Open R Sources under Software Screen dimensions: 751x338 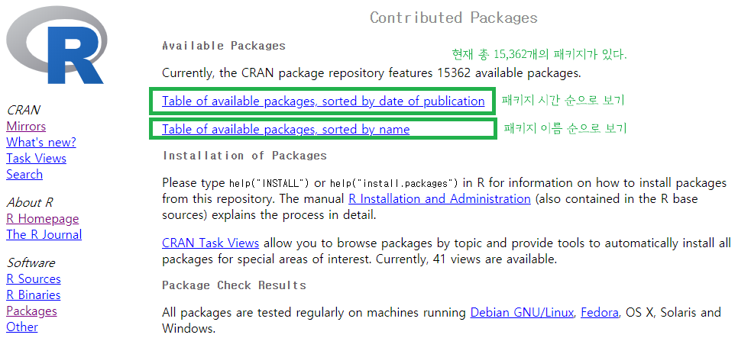34,279
